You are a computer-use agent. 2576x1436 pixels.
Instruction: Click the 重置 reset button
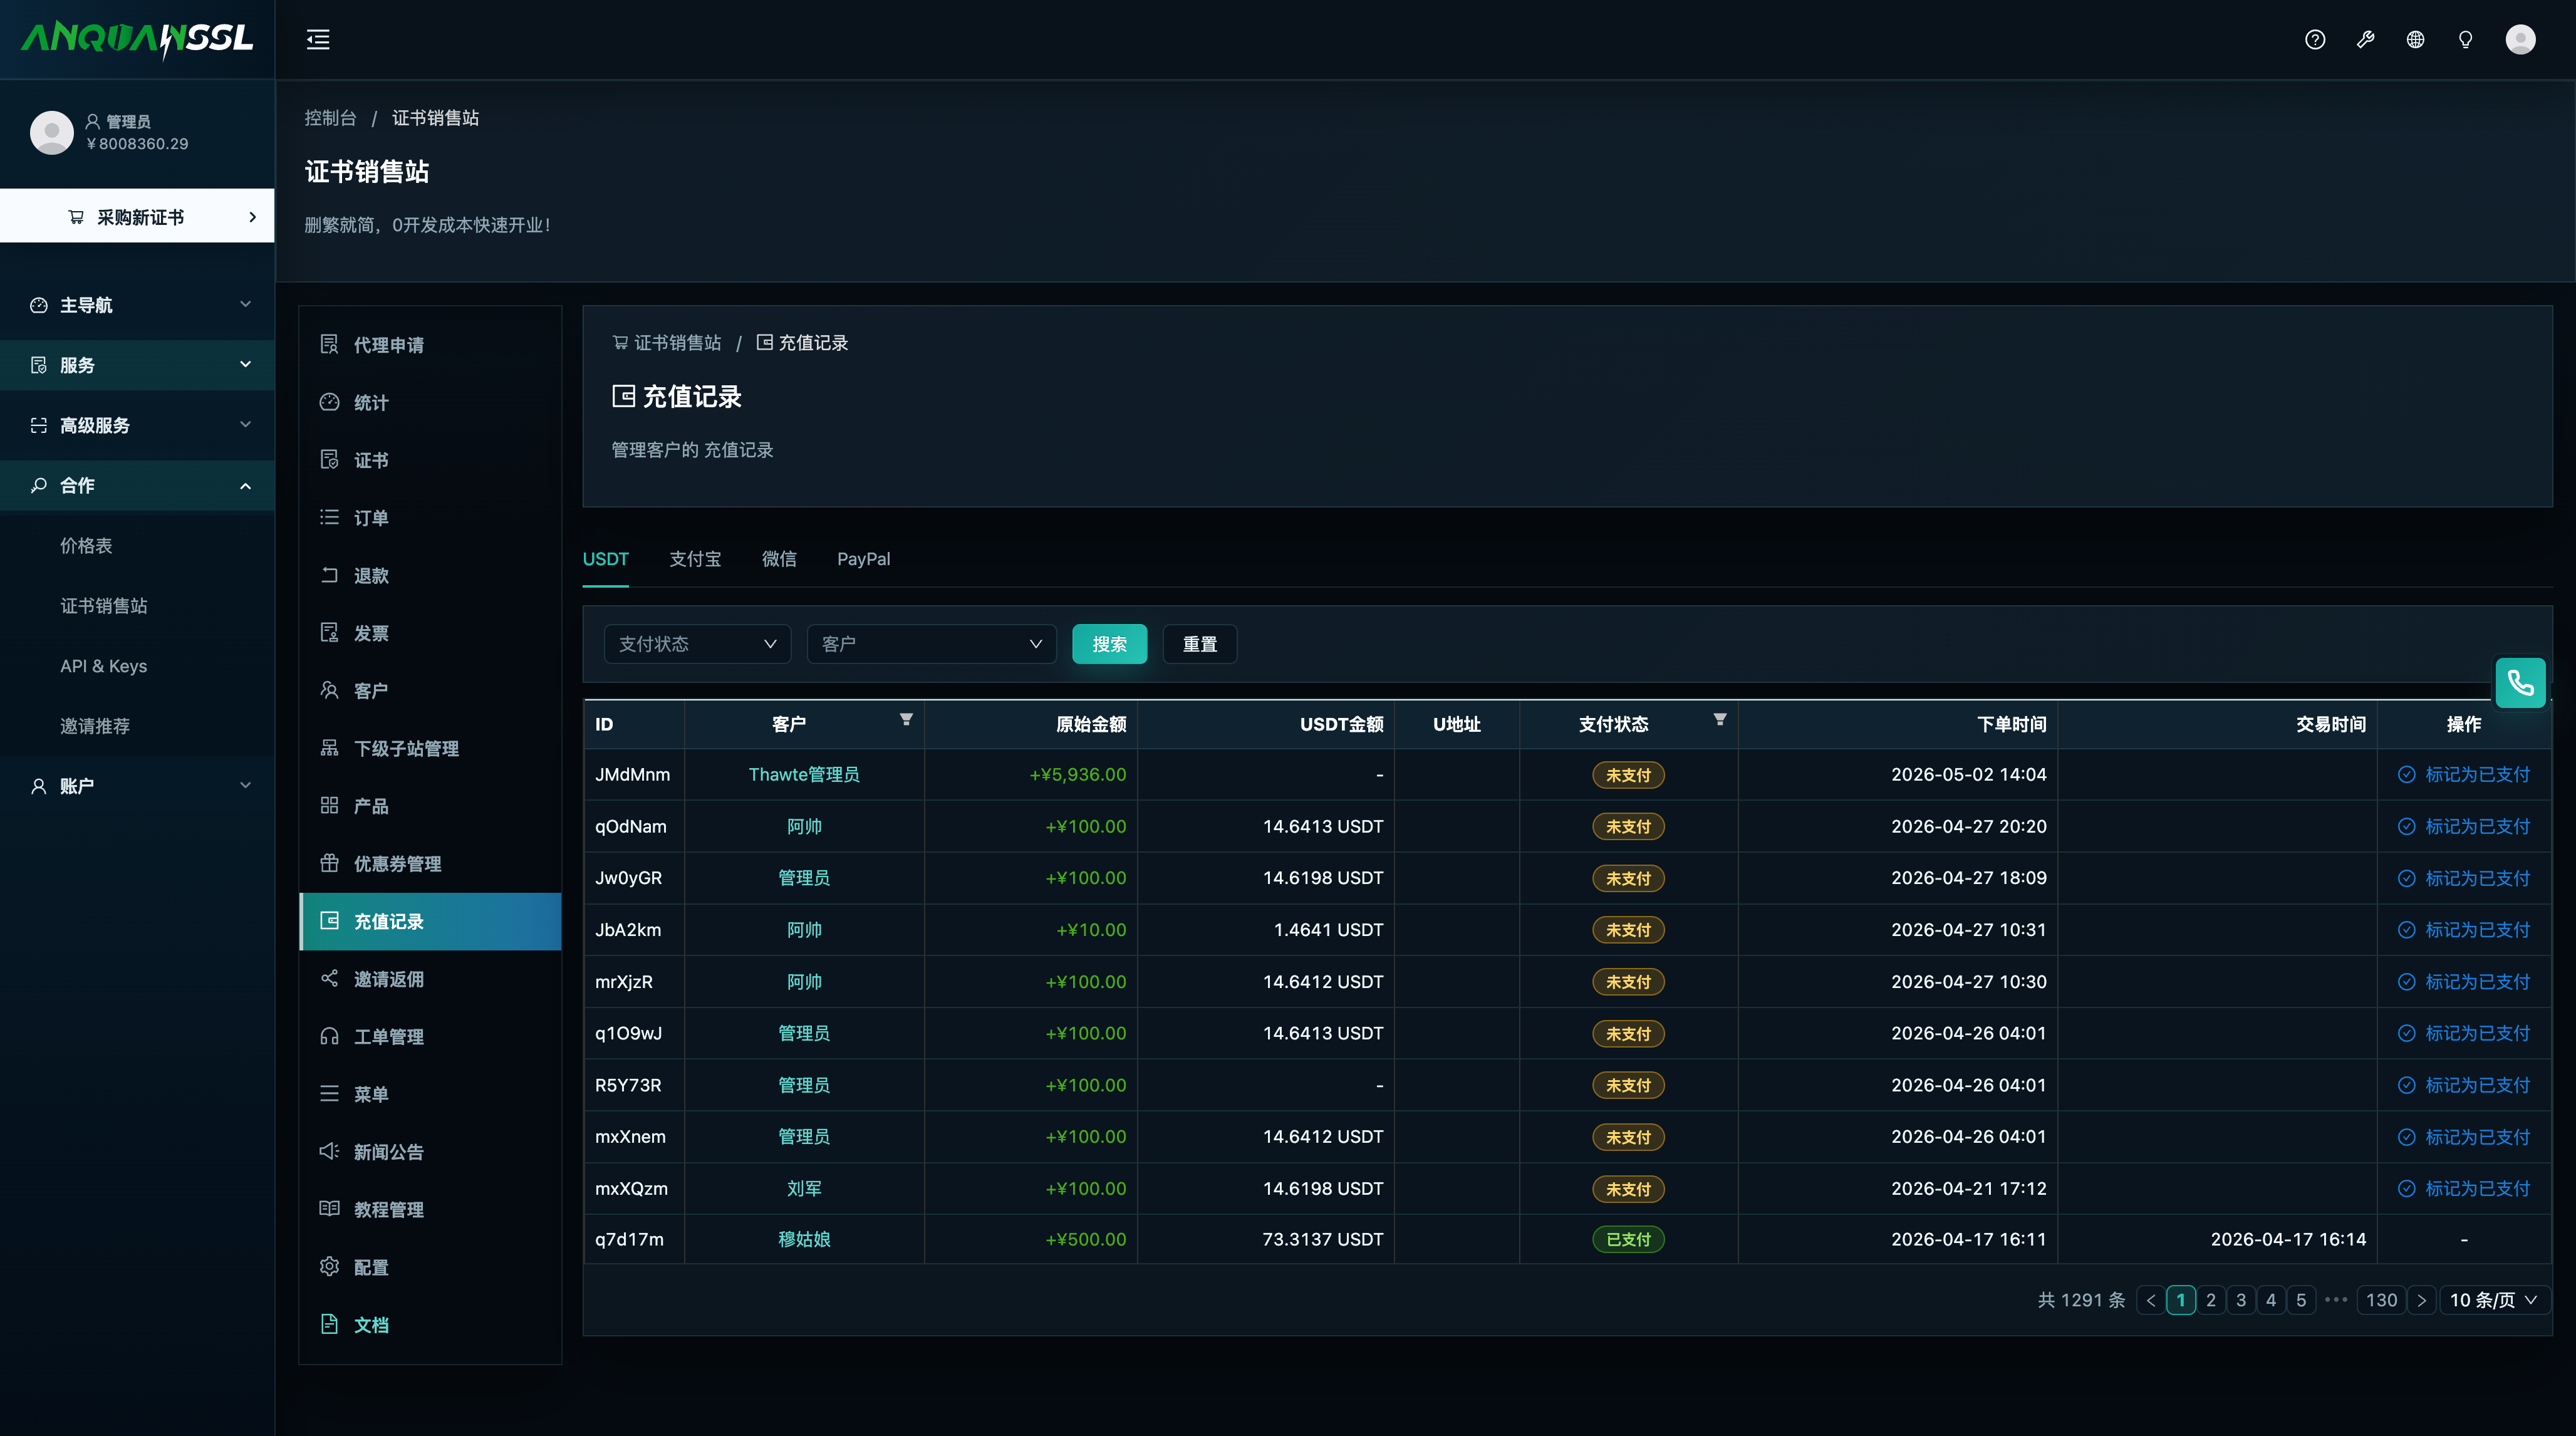[x=1200, y=644]
